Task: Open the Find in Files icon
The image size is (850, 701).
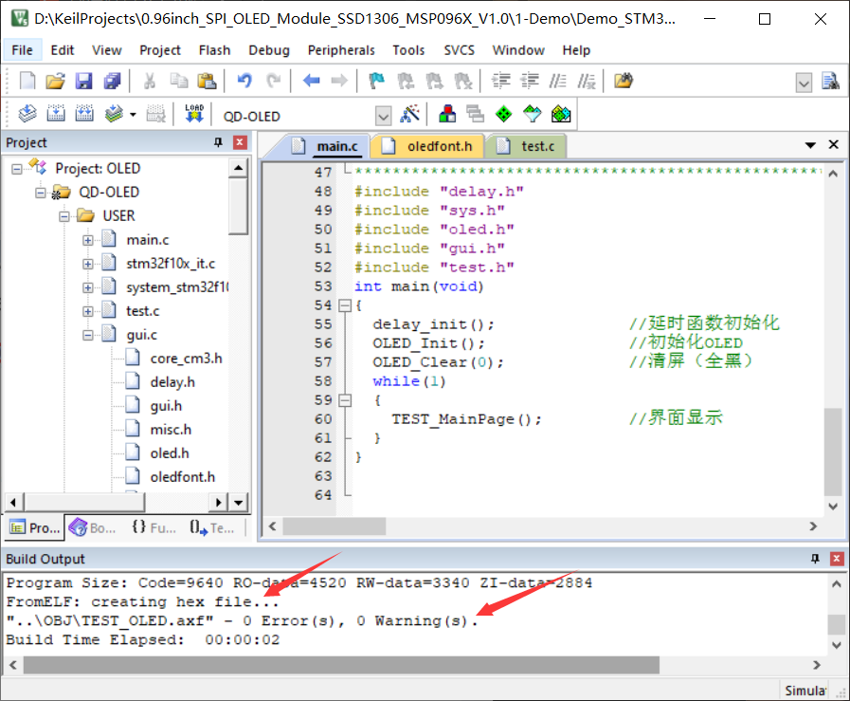Action: point(624,81)
